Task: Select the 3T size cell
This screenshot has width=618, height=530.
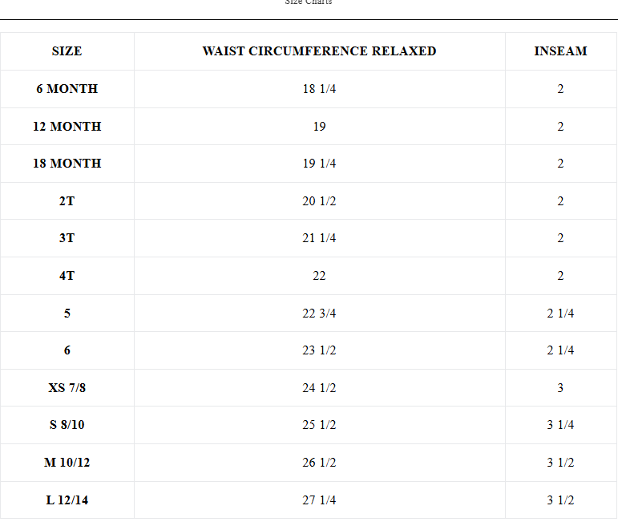Action: point(67,238)
